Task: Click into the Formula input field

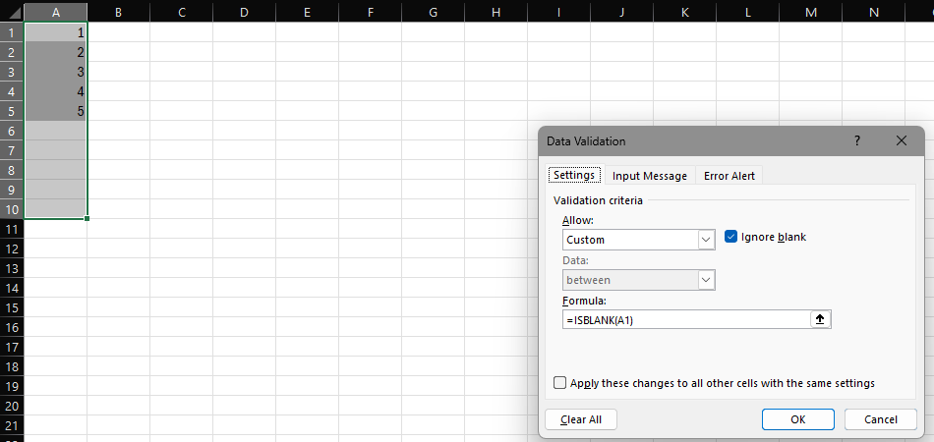Action: pyautogui.click(x=686, y=319)
